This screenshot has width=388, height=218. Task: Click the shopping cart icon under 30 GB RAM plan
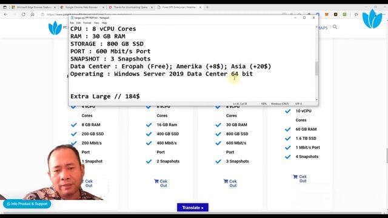point(226,181)
